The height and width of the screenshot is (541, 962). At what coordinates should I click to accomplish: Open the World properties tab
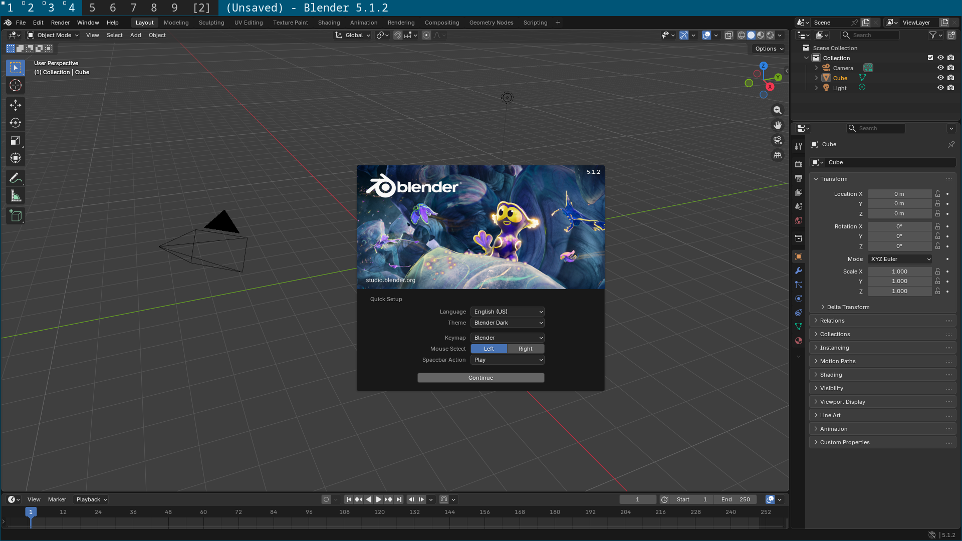(799, 220)
